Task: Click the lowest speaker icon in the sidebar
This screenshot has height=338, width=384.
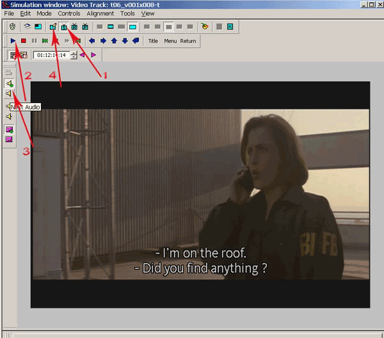Action: 9,117
